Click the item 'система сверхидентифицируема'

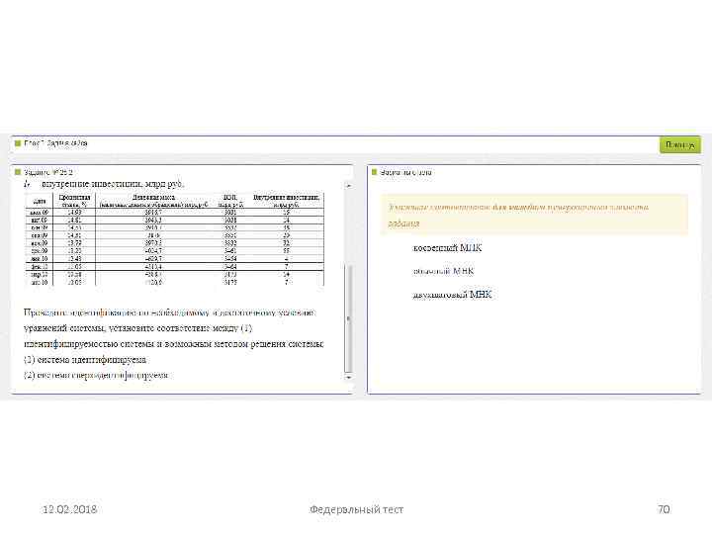[x=96, y=375]
